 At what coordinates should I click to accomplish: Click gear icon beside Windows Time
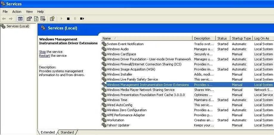tap(104, 100)
